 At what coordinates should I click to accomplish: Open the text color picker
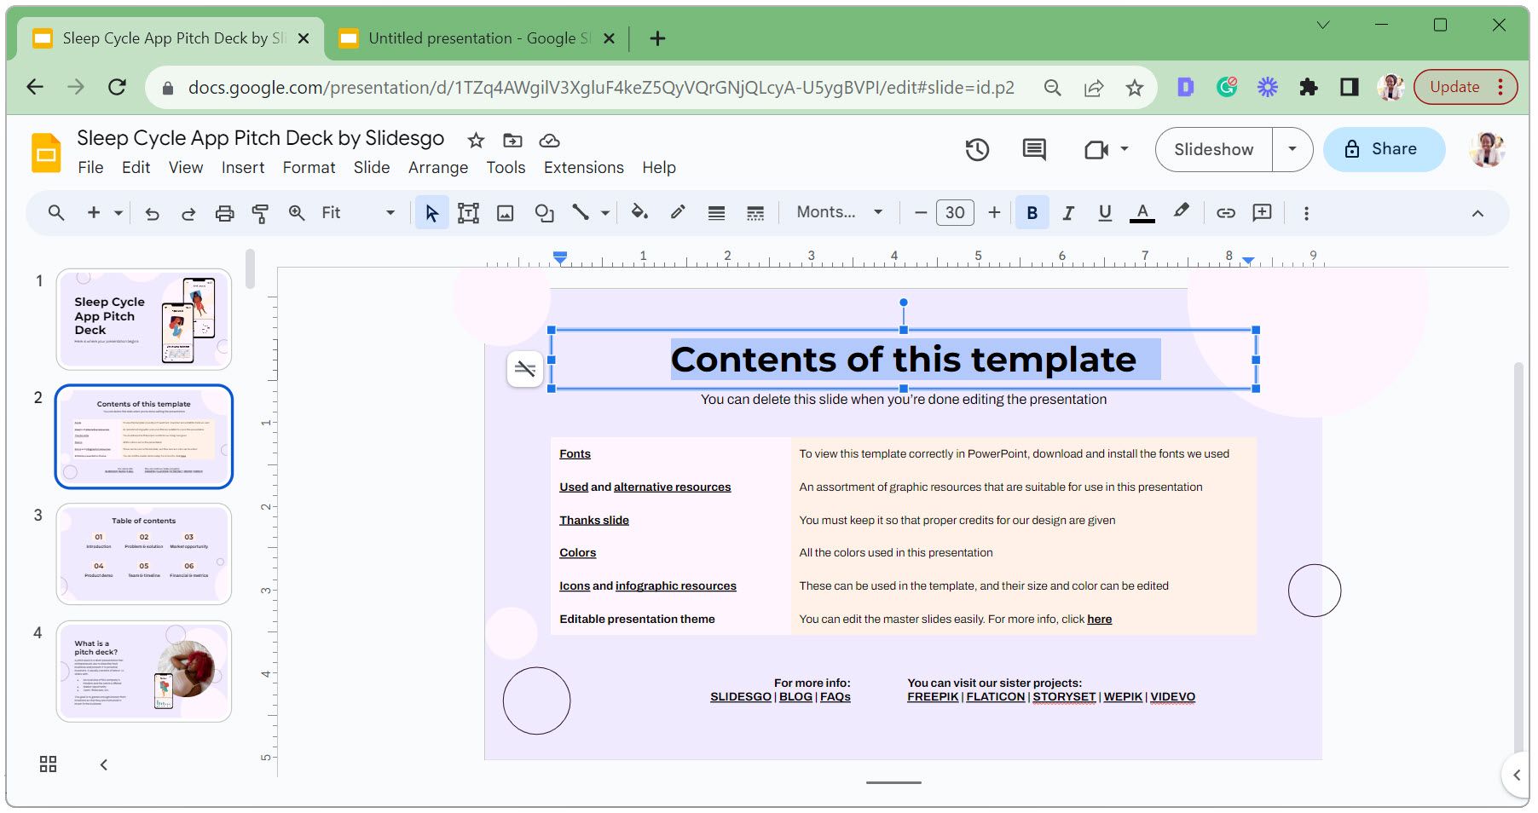(1142, 213)
